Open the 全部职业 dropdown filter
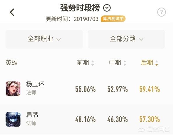The image size is (173, 135). (44, 39)
